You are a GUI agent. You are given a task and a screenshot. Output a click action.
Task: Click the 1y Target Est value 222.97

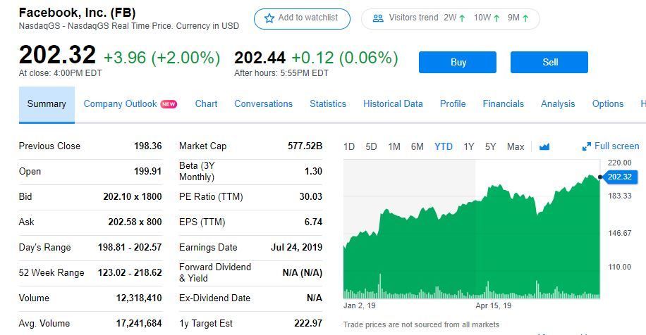pyautogui.click(x=308, y=324)
